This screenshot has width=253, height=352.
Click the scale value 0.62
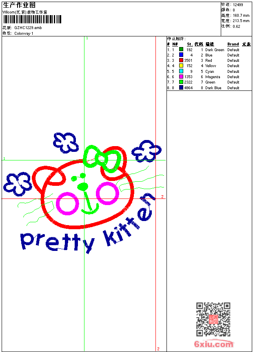pos(236,27)
